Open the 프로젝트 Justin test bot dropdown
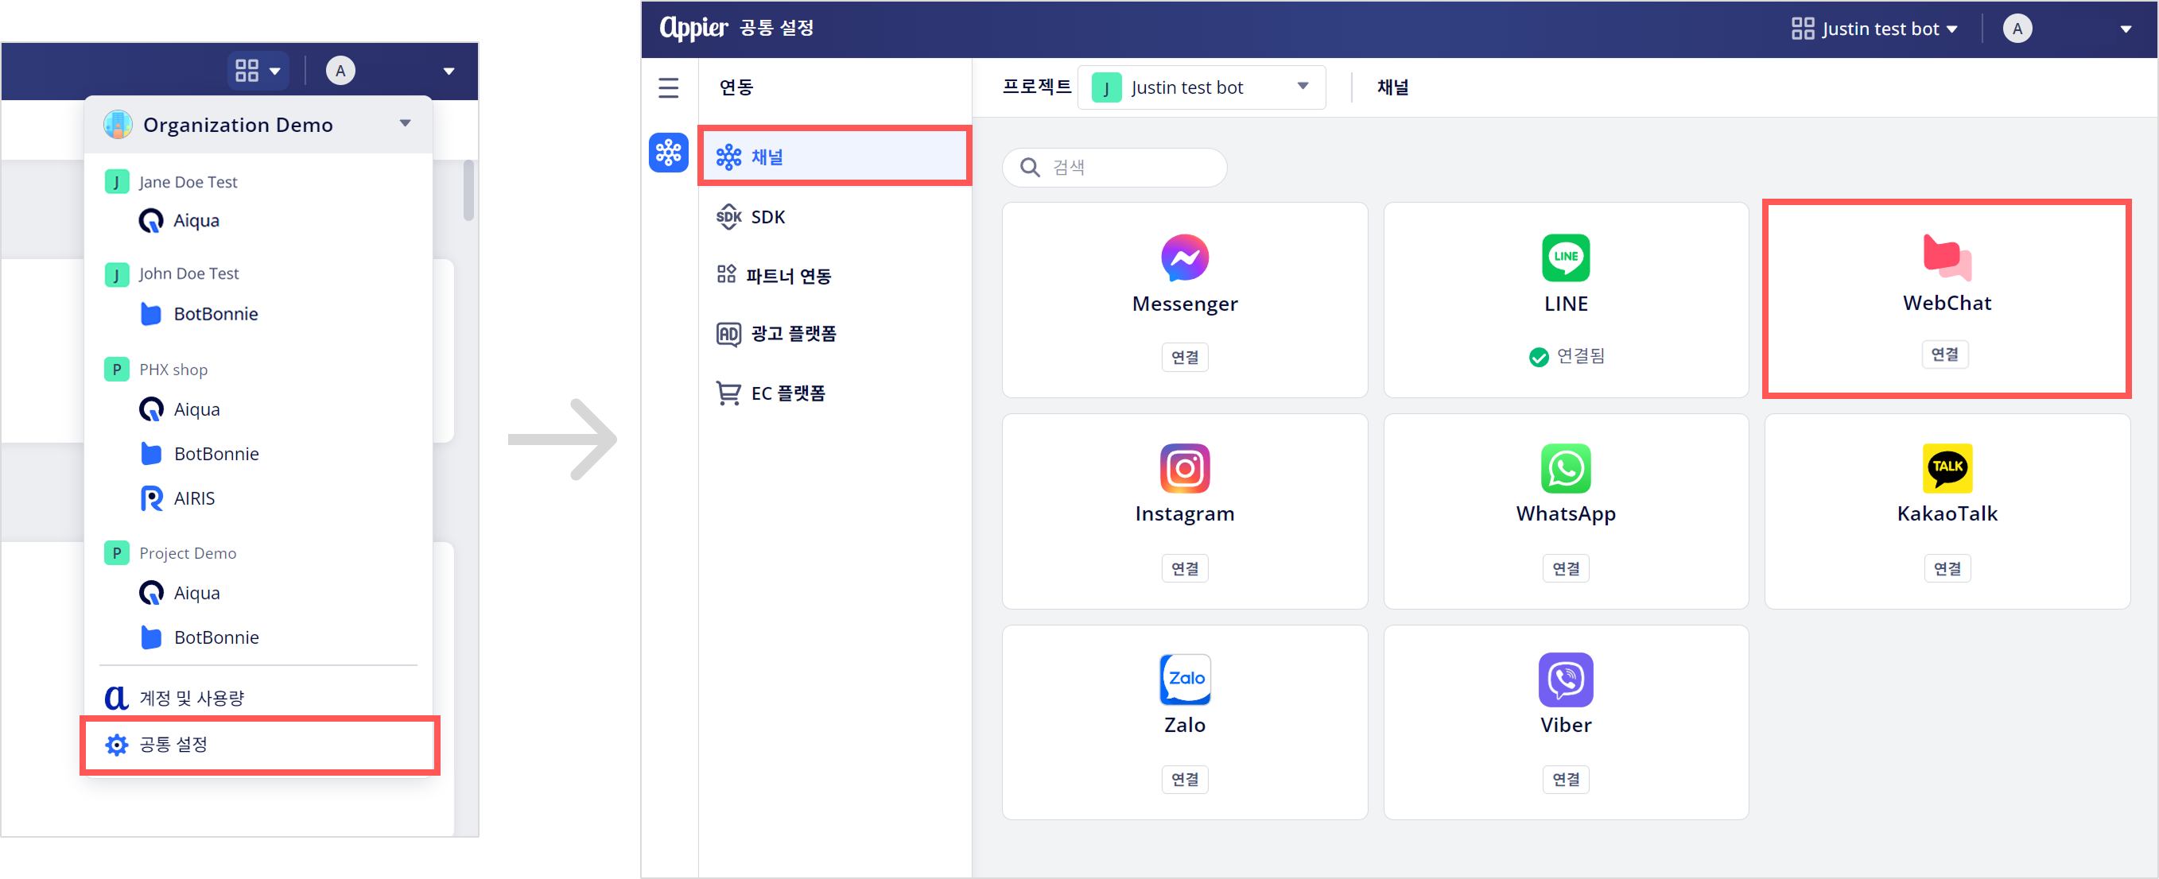 [x=1202, y=87]
